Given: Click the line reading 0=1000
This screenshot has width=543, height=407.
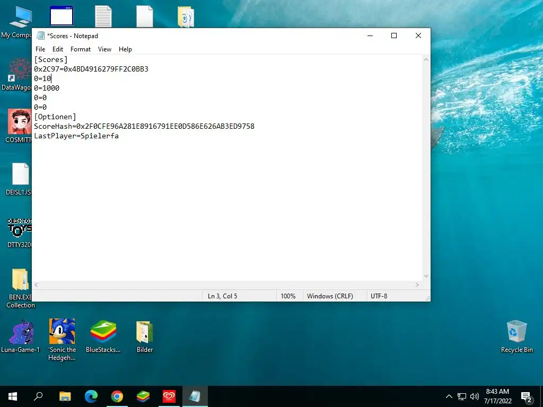Looking at the screenshot, I should coord(47,88).
